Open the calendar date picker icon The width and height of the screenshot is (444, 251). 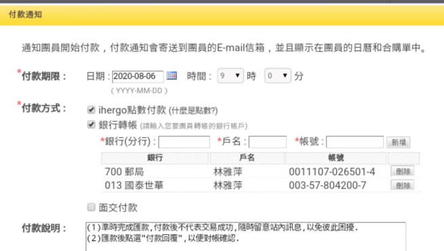[x=172, y=75]
